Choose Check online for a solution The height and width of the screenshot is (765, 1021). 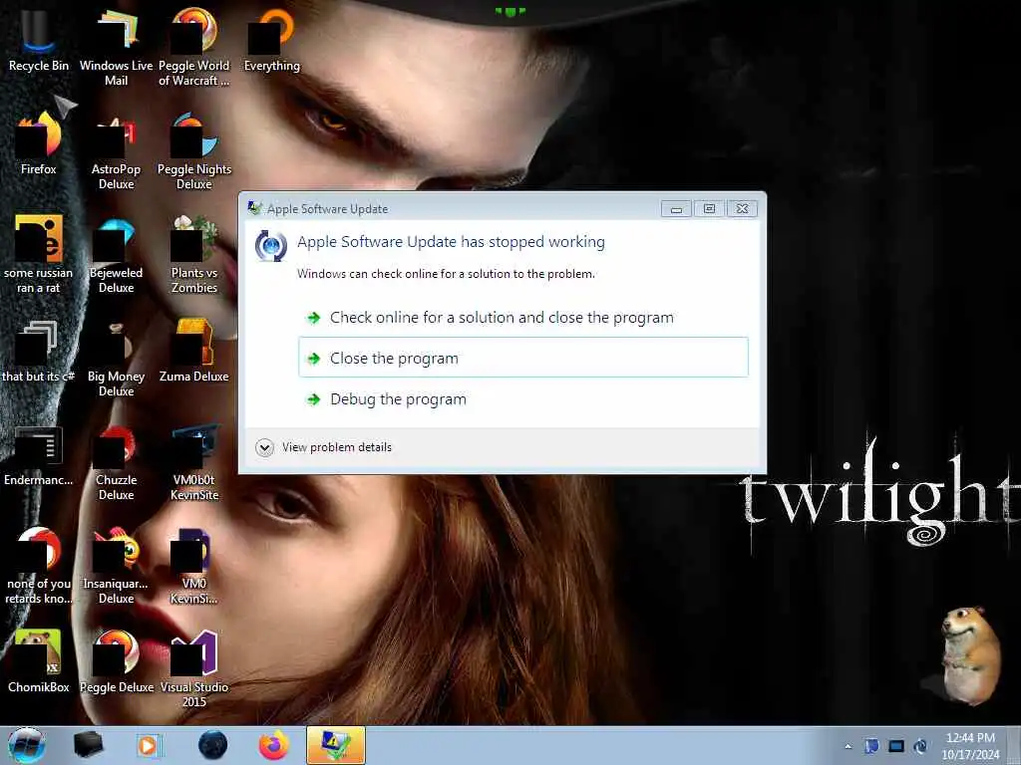click(x=522, y=318)
